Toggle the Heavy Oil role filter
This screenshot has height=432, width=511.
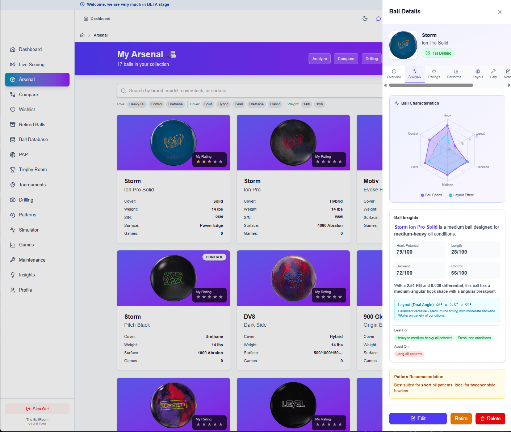(x=137, y=104)
